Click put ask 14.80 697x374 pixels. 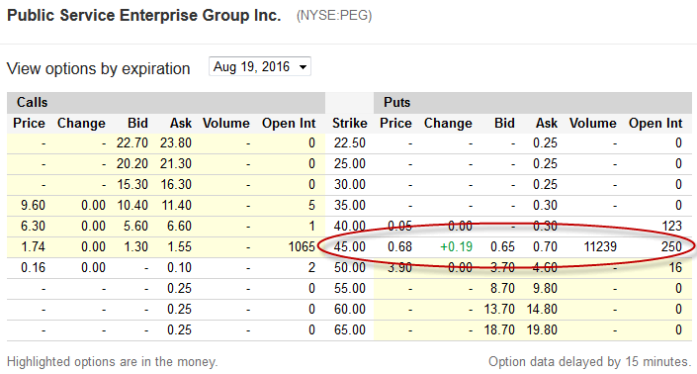click(x=542, y=309)
